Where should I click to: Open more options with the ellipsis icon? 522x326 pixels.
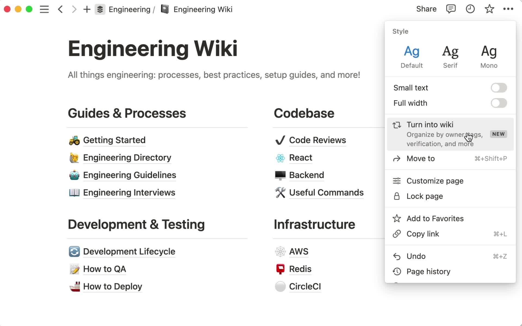pyautogui.click(x=508, y=9)
